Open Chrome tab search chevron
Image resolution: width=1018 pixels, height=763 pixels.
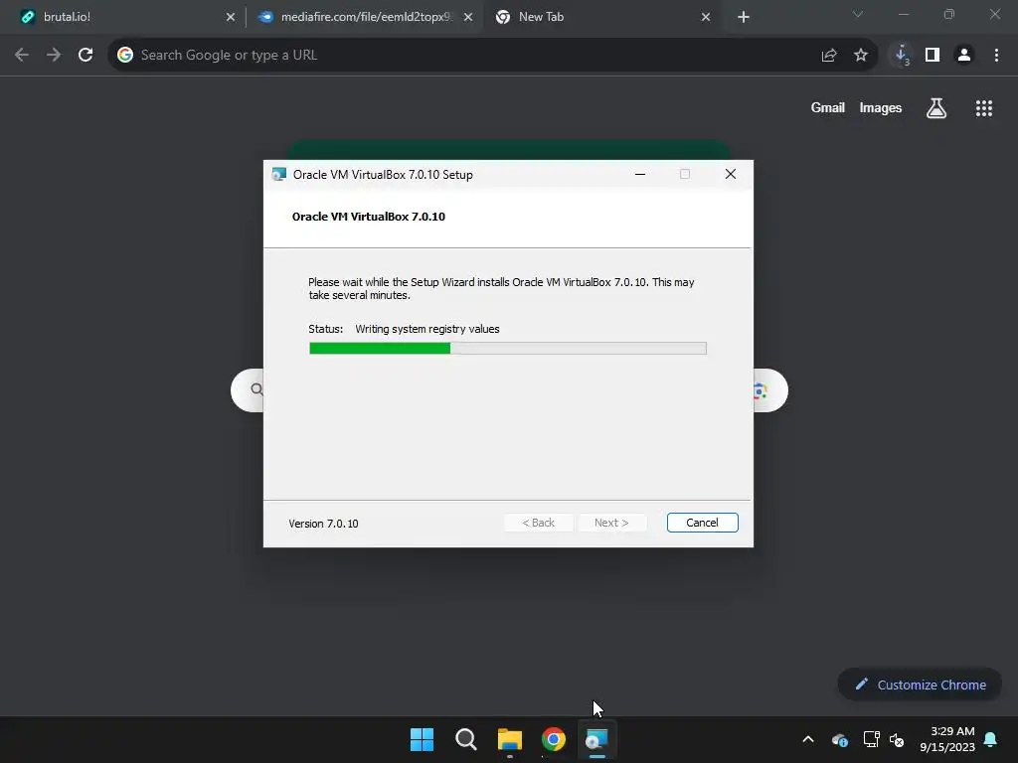coord(857,14)
